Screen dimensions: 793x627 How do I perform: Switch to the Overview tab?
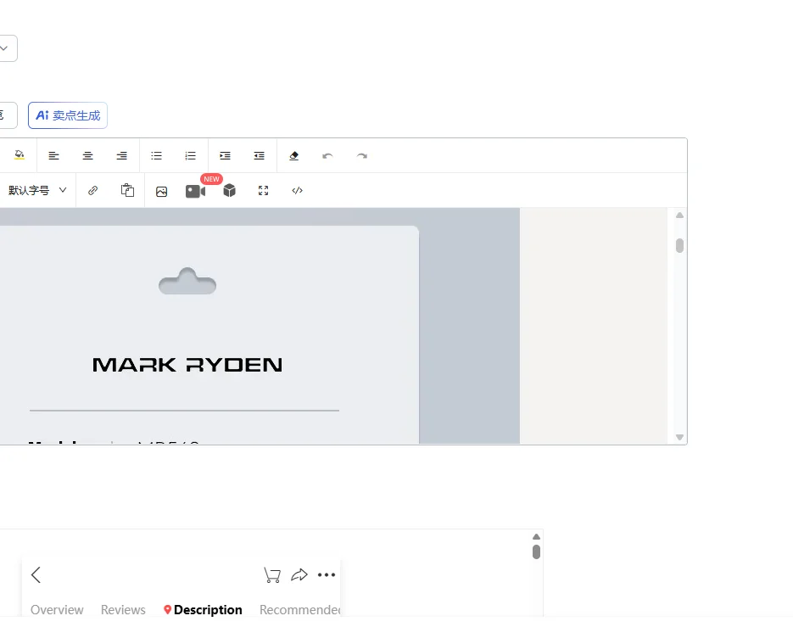coord(57,610)
